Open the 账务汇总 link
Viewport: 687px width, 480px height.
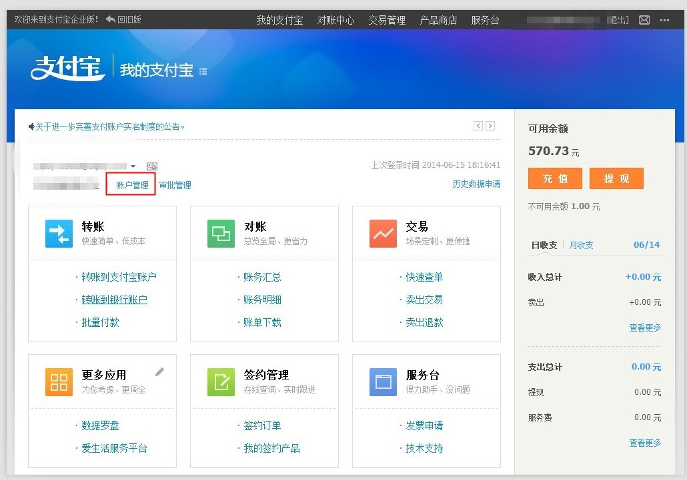262,277
